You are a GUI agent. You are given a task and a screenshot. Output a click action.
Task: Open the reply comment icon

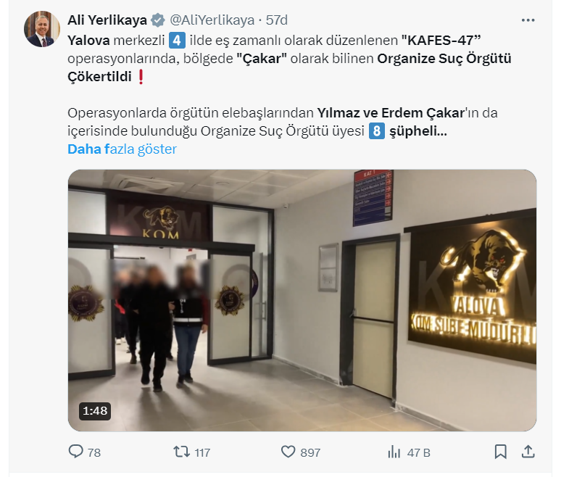pyautogui.click(x=76, y=452)
